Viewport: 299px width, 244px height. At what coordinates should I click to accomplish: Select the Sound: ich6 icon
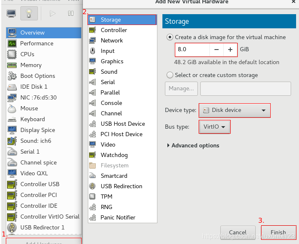tap(12, 141)
